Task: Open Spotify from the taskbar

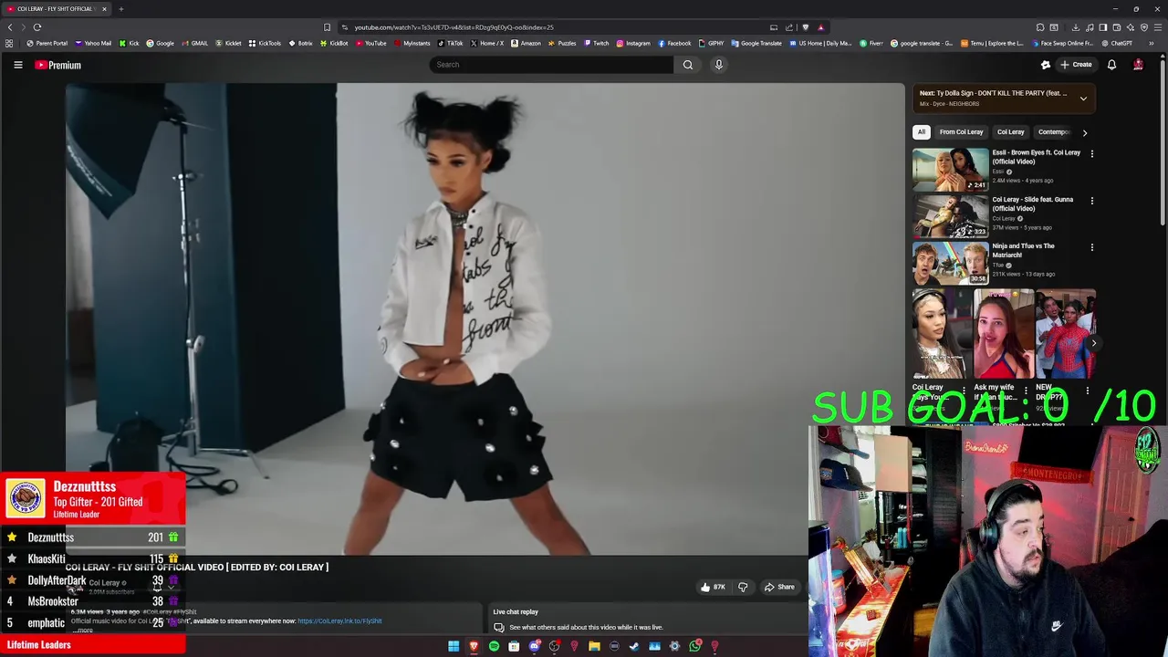Action: pos(494,646)
